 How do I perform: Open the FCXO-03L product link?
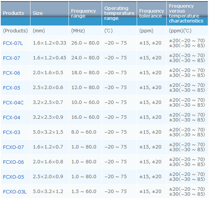coord(15,192)
